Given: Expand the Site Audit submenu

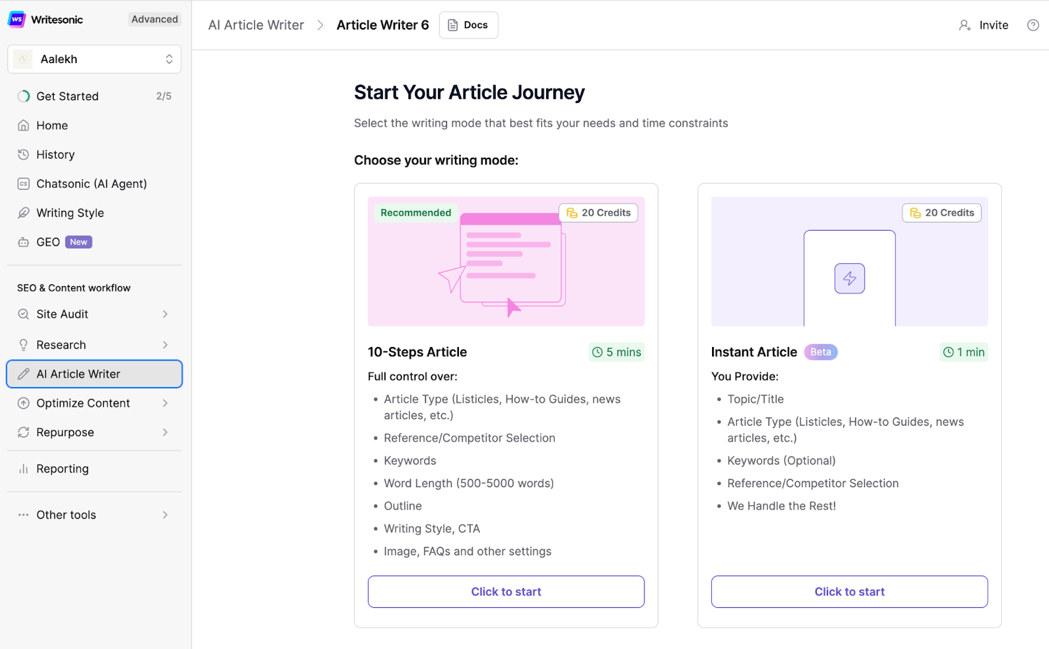Looking at the screenshot, I should tap(165, 314).
